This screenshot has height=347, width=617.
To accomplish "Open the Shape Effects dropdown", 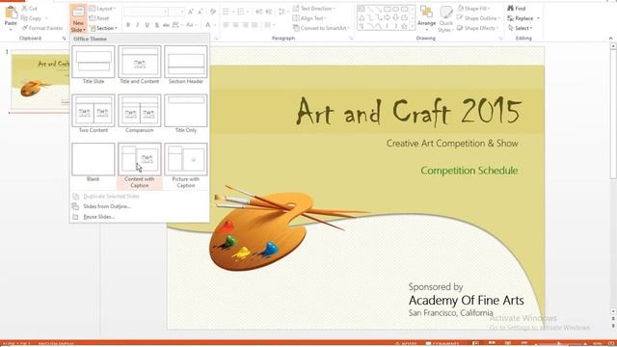I will [x=478, y=28].
